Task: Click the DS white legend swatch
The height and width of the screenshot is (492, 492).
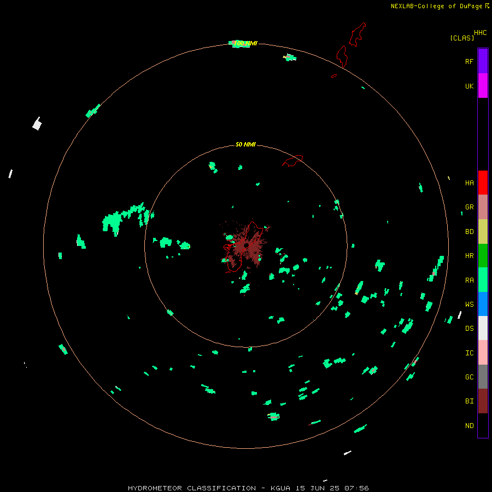Action: point(483,328)
